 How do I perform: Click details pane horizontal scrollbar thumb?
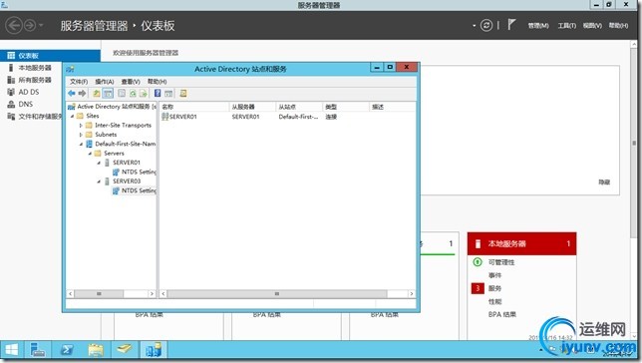[x=277, y=294]
